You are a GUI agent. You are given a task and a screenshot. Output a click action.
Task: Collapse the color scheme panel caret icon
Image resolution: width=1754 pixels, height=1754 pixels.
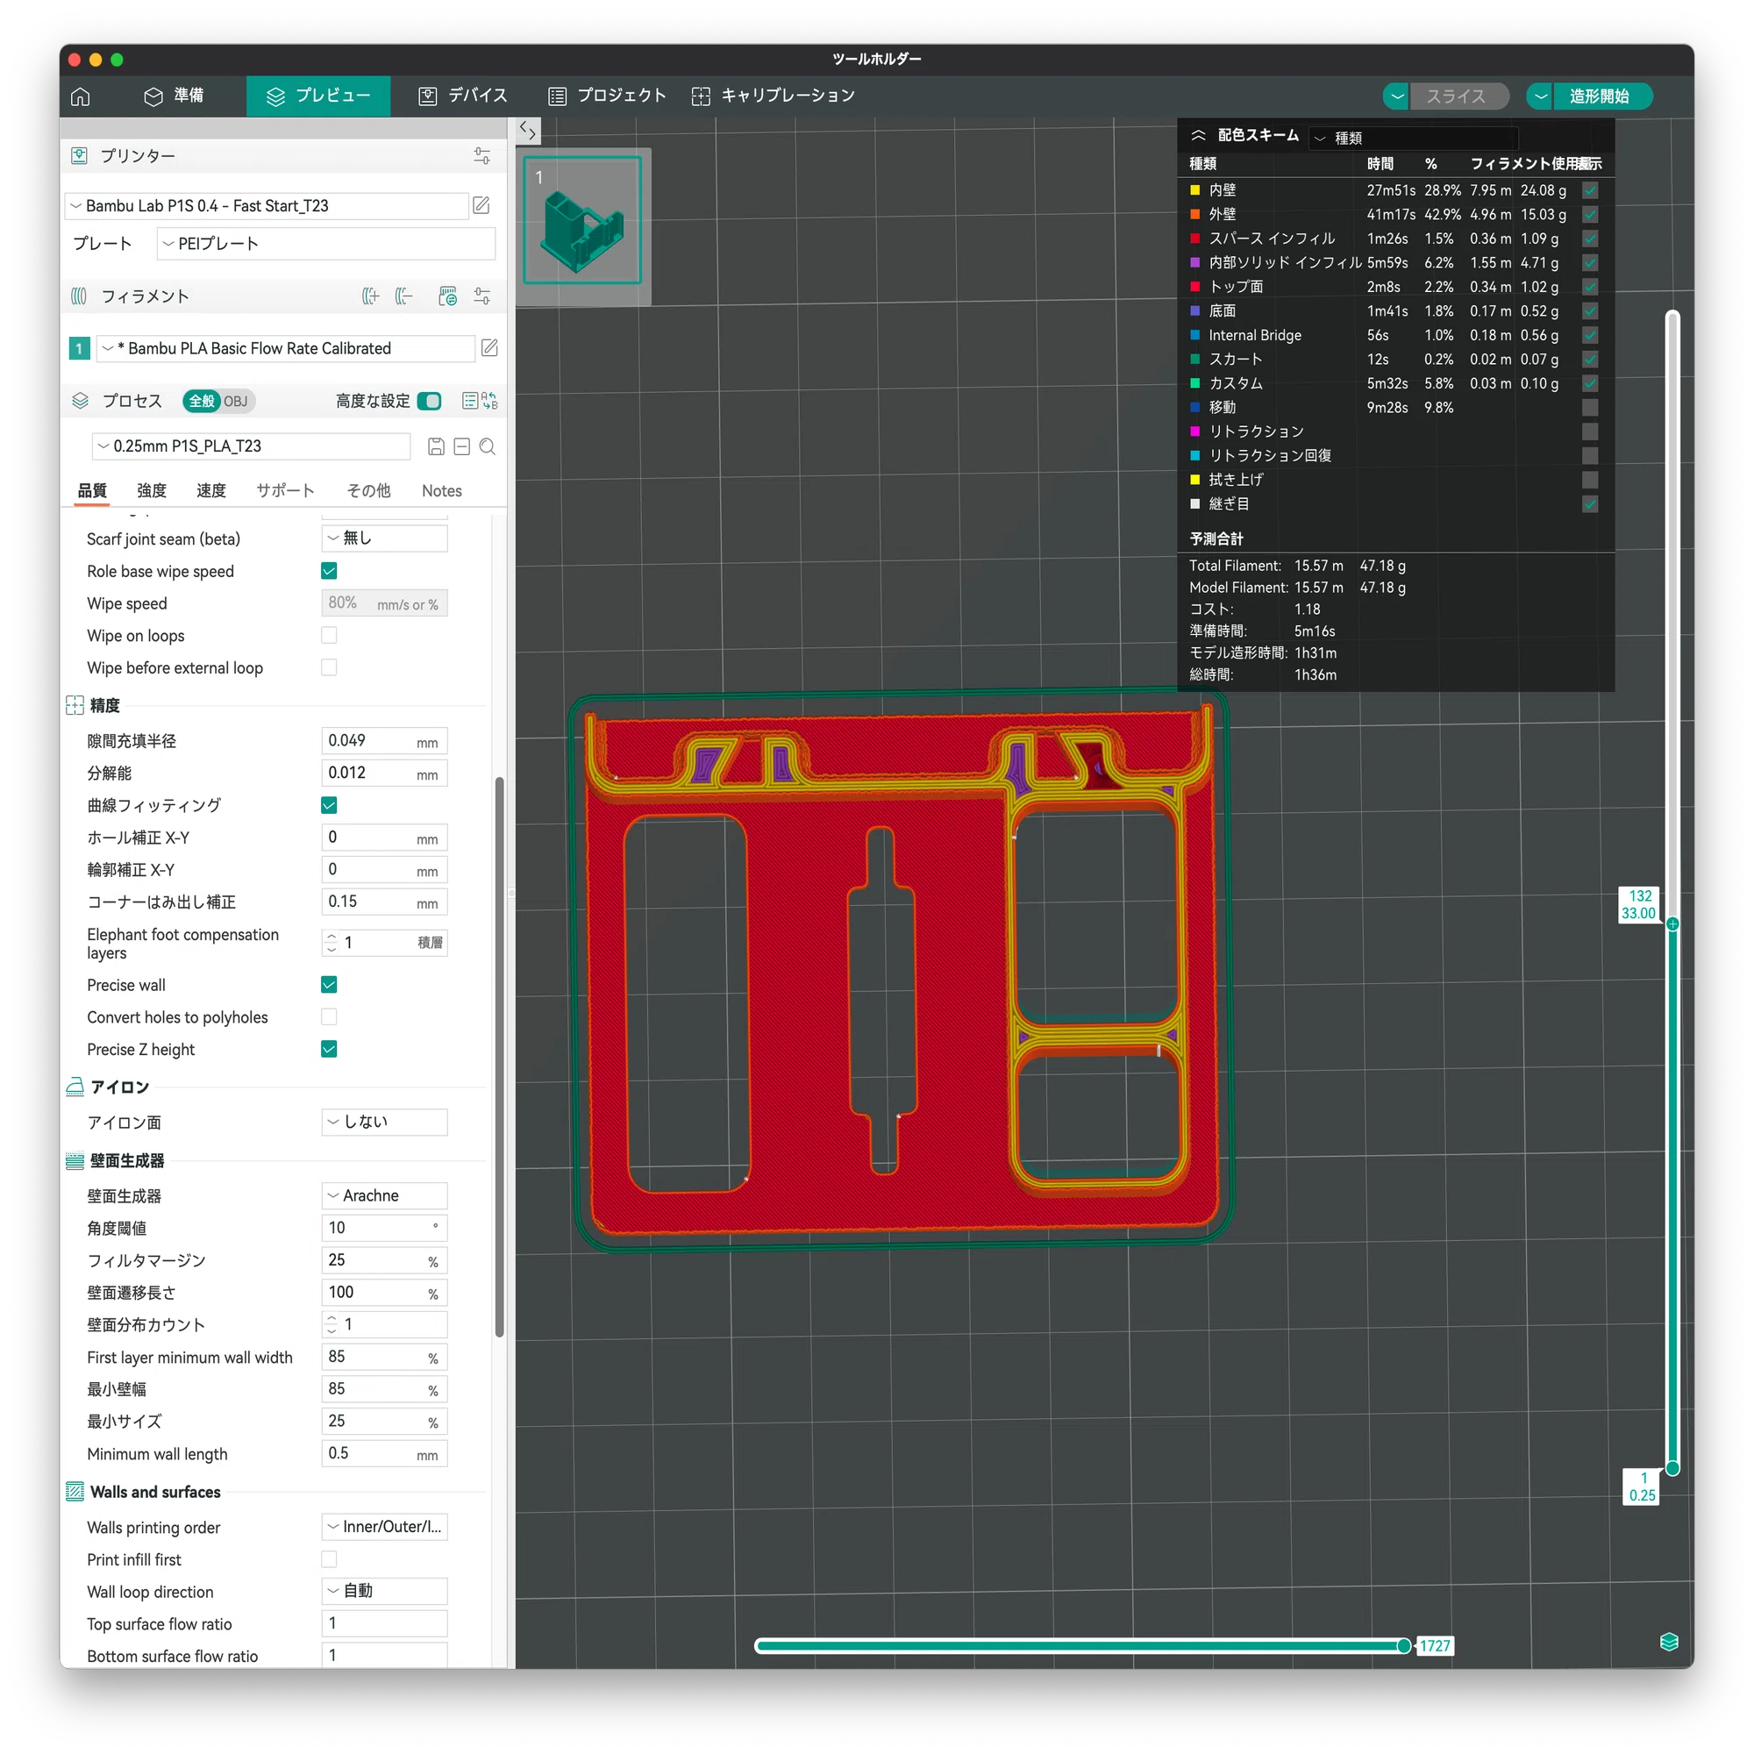pyautogui.click(x=1198, y=135)
